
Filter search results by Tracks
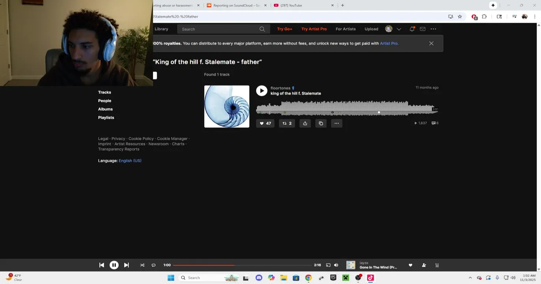click(105, 92)
